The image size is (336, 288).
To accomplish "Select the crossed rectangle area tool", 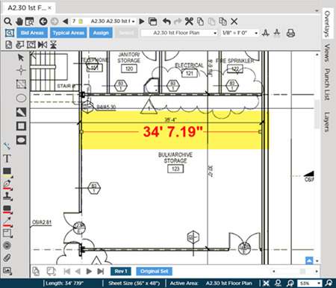I will pos(21,84).
